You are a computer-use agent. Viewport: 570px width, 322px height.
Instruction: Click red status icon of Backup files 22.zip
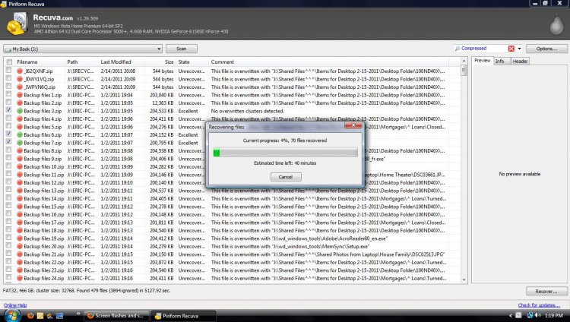point(20,263)
